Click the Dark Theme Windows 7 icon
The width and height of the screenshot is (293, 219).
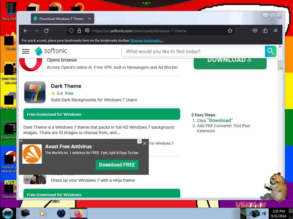pyautogui.click(x=35, y=92)
